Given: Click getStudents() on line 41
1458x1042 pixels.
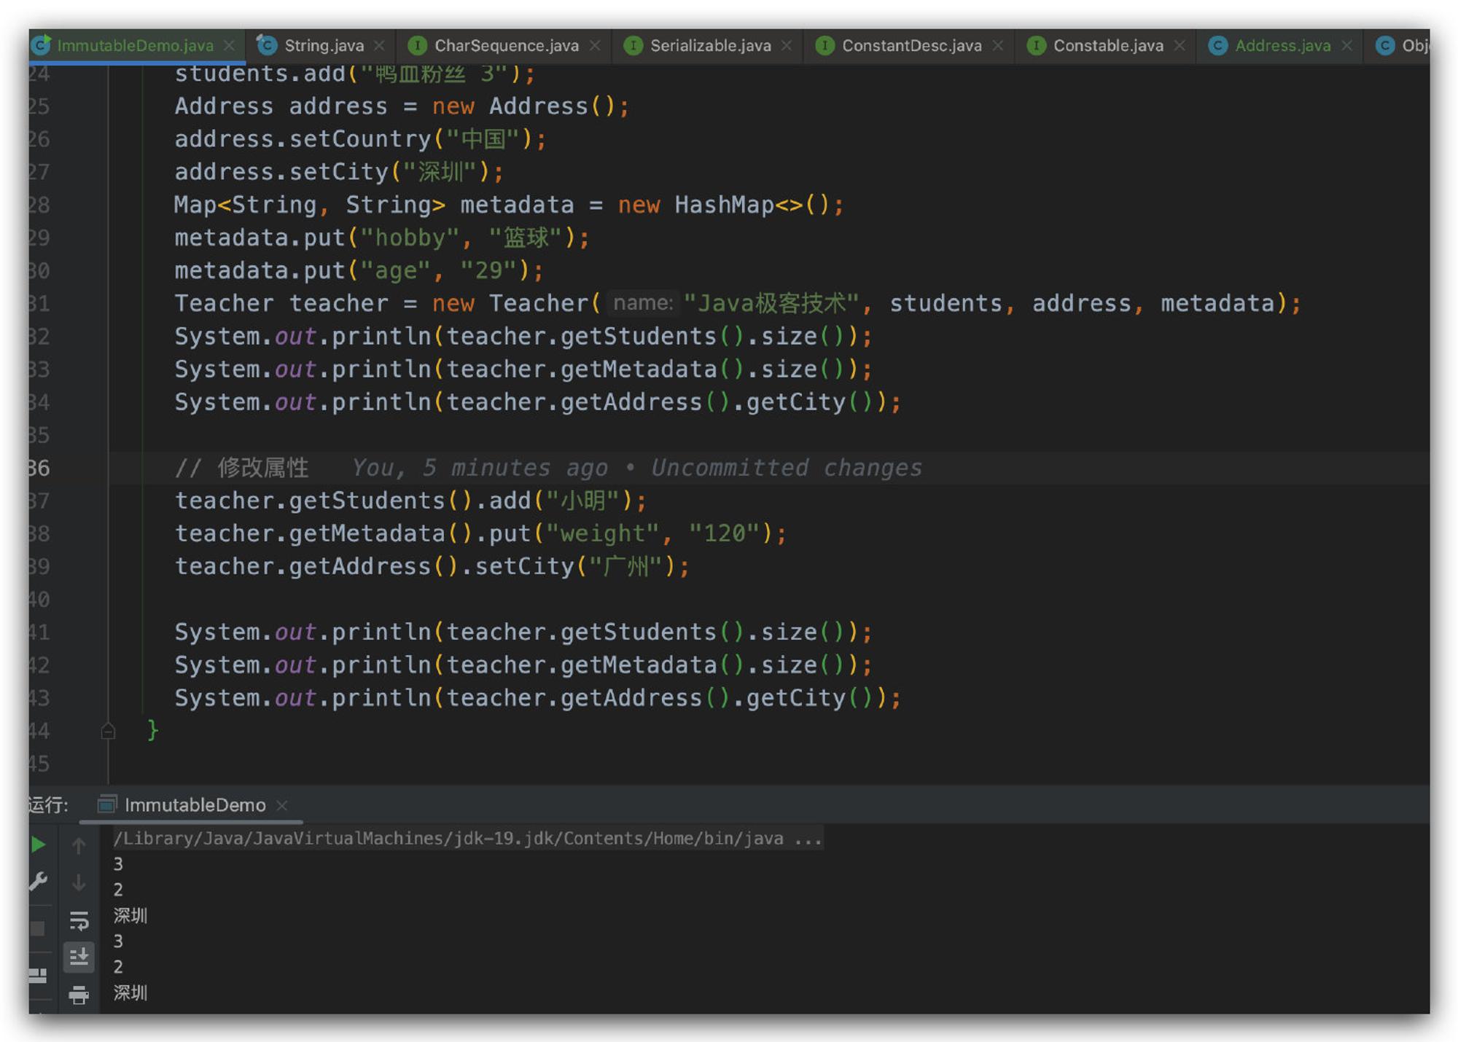Looking at the screenshot, I should pos(652,632).
